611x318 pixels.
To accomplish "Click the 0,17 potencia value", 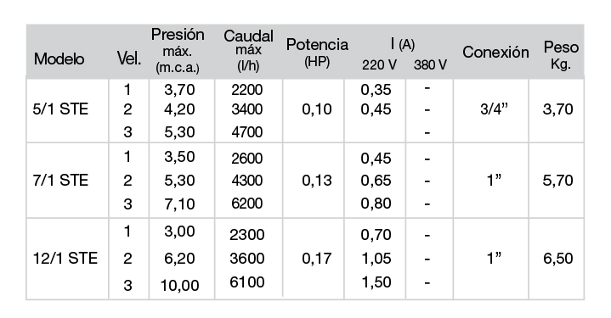I will point(317,259).
